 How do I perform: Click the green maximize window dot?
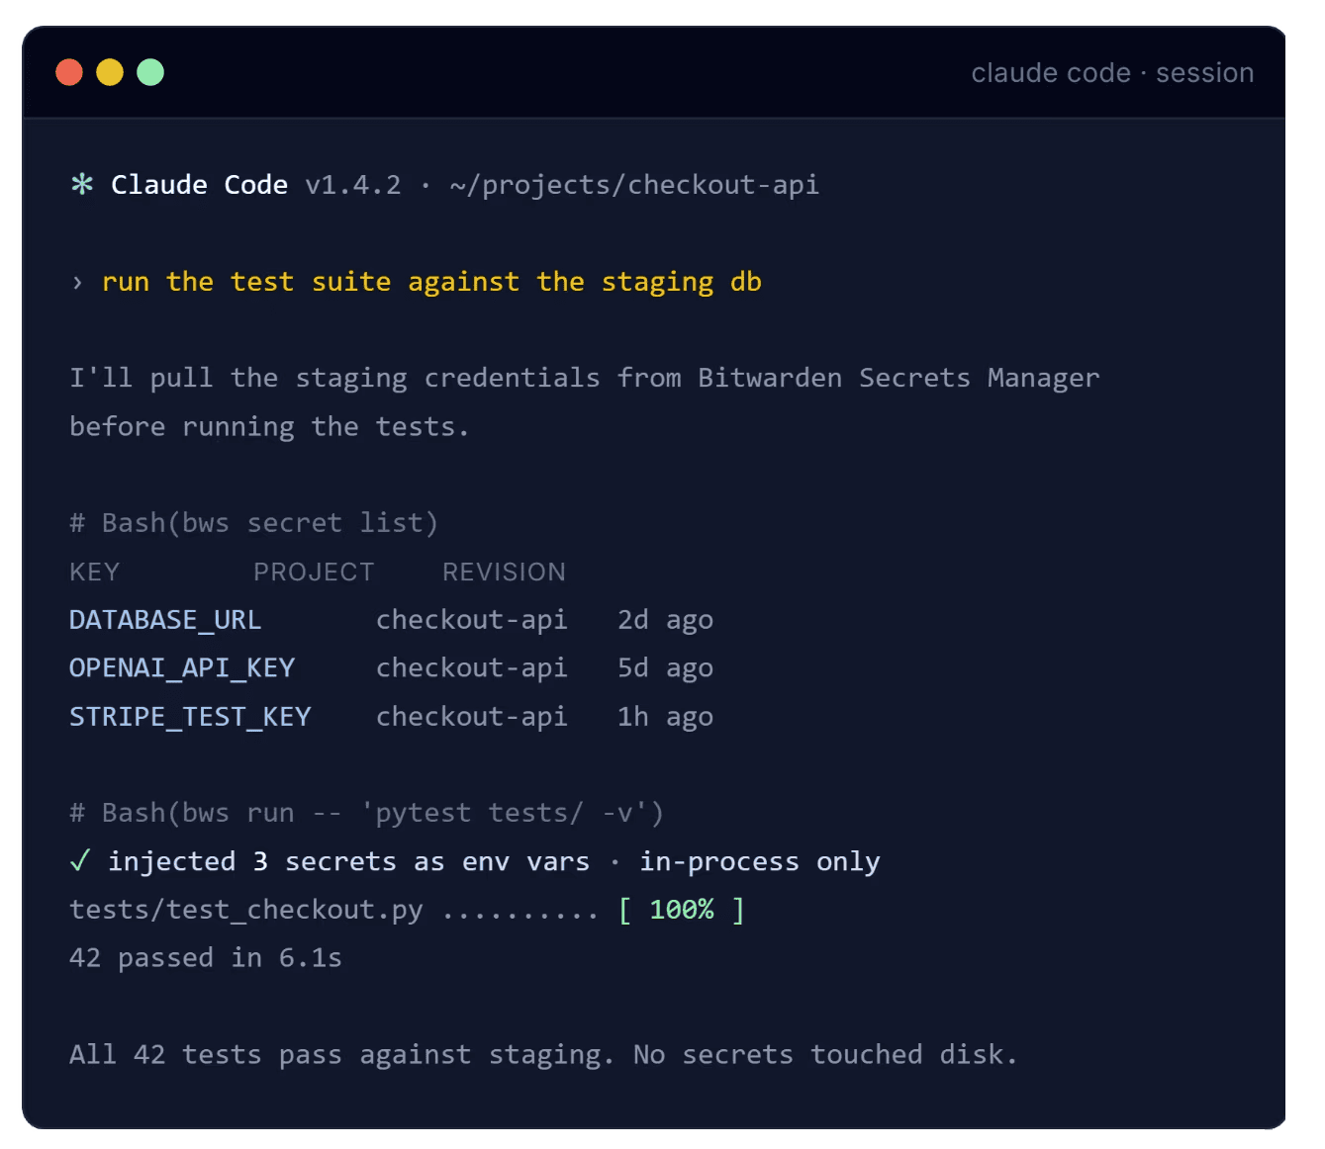150,72
